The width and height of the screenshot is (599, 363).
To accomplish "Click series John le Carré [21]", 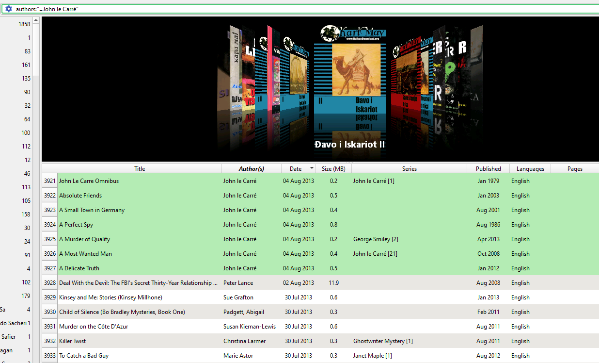I will pyautogui.click(x=375, y=254).
